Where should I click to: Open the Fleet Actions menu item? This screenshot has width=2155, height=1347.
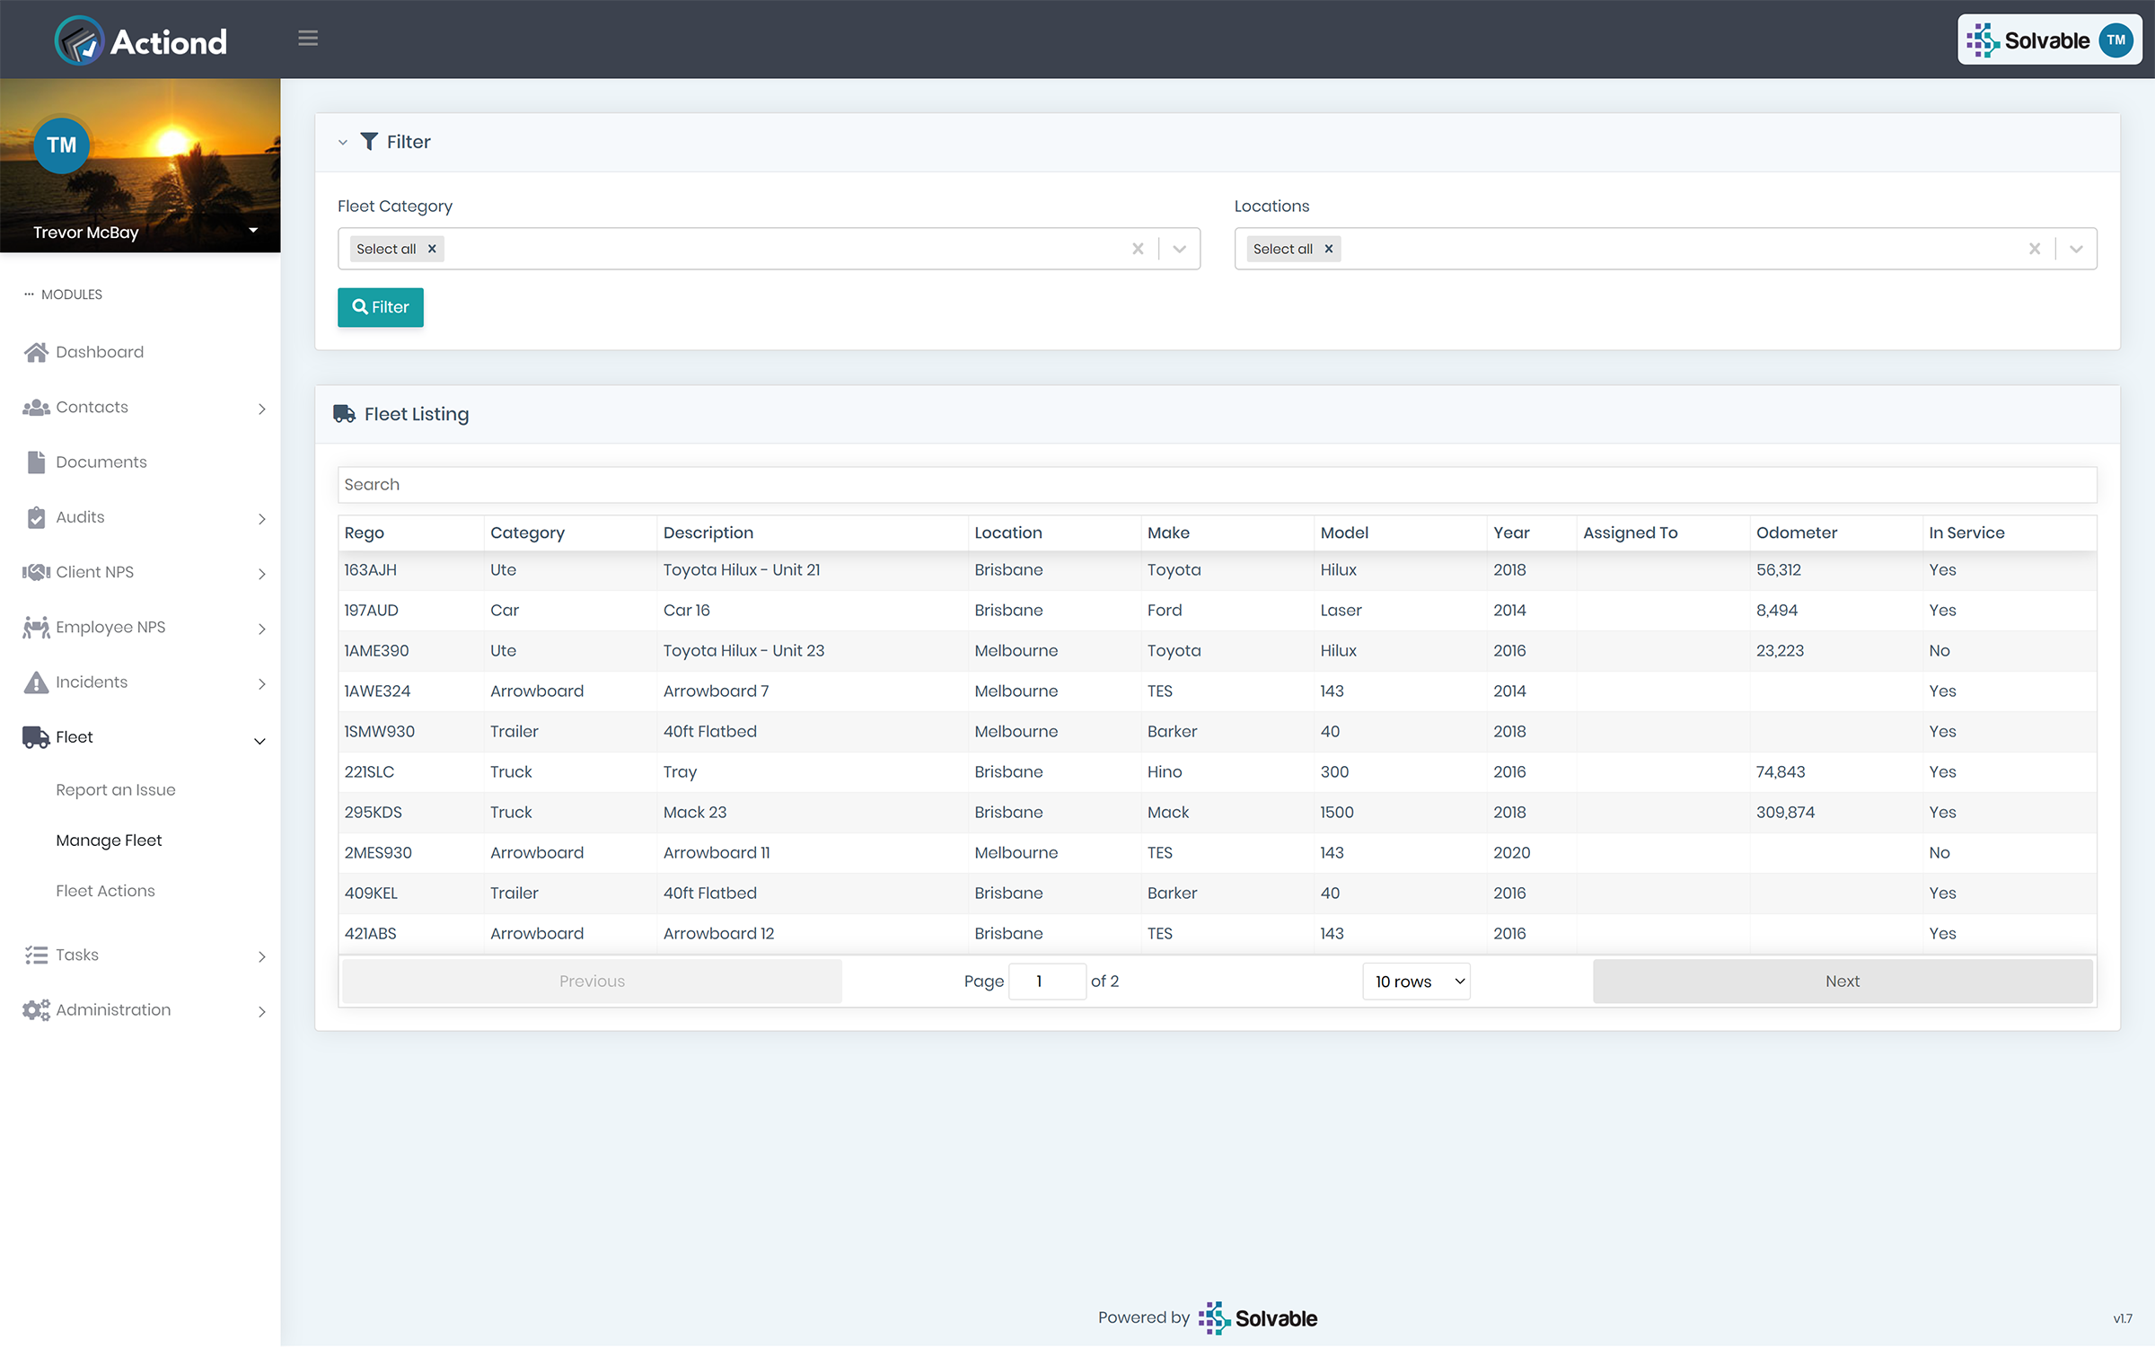coord(104,889)
